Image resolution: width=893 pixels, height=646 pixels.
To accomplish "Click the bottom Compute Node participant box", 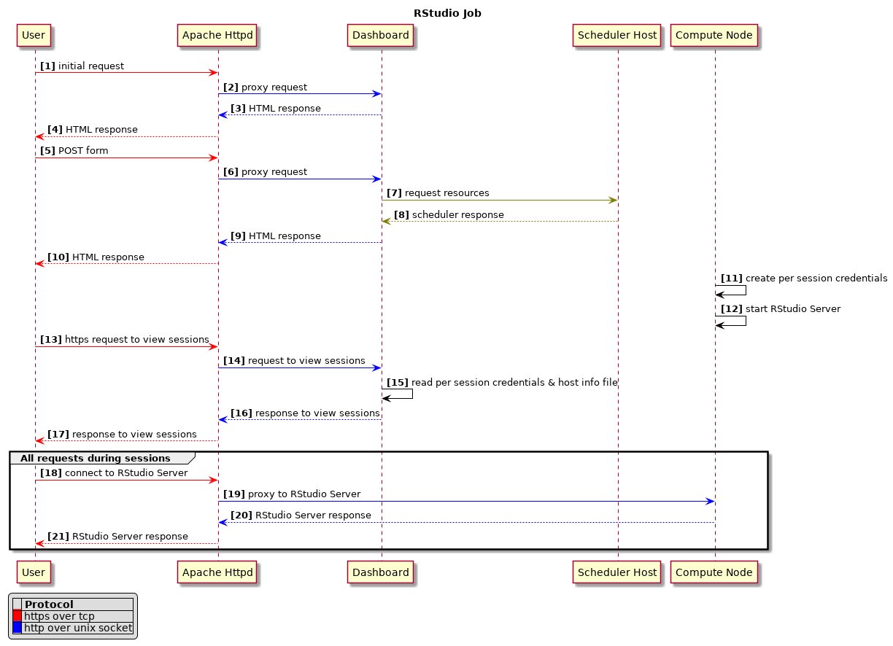I will [x=714, y=572].
